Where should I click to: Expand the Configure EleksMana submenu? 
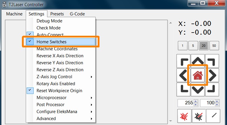(x=61, y=111)
